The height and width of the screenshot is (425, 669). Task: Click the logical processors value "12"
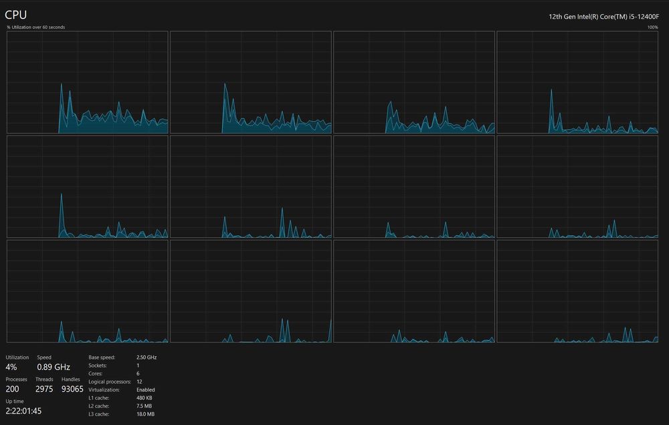click(x=139, y=382)
